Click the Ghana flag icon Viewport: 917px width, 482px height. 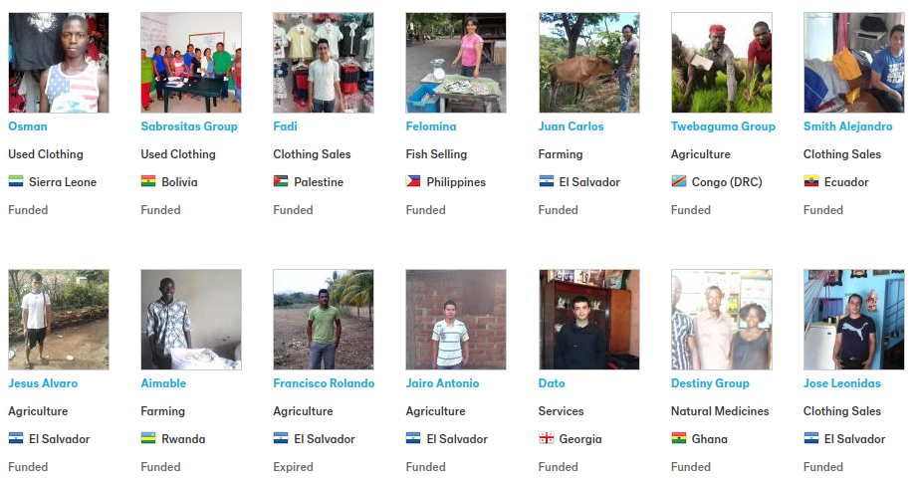pyautogui.click(x=679, y=438)
